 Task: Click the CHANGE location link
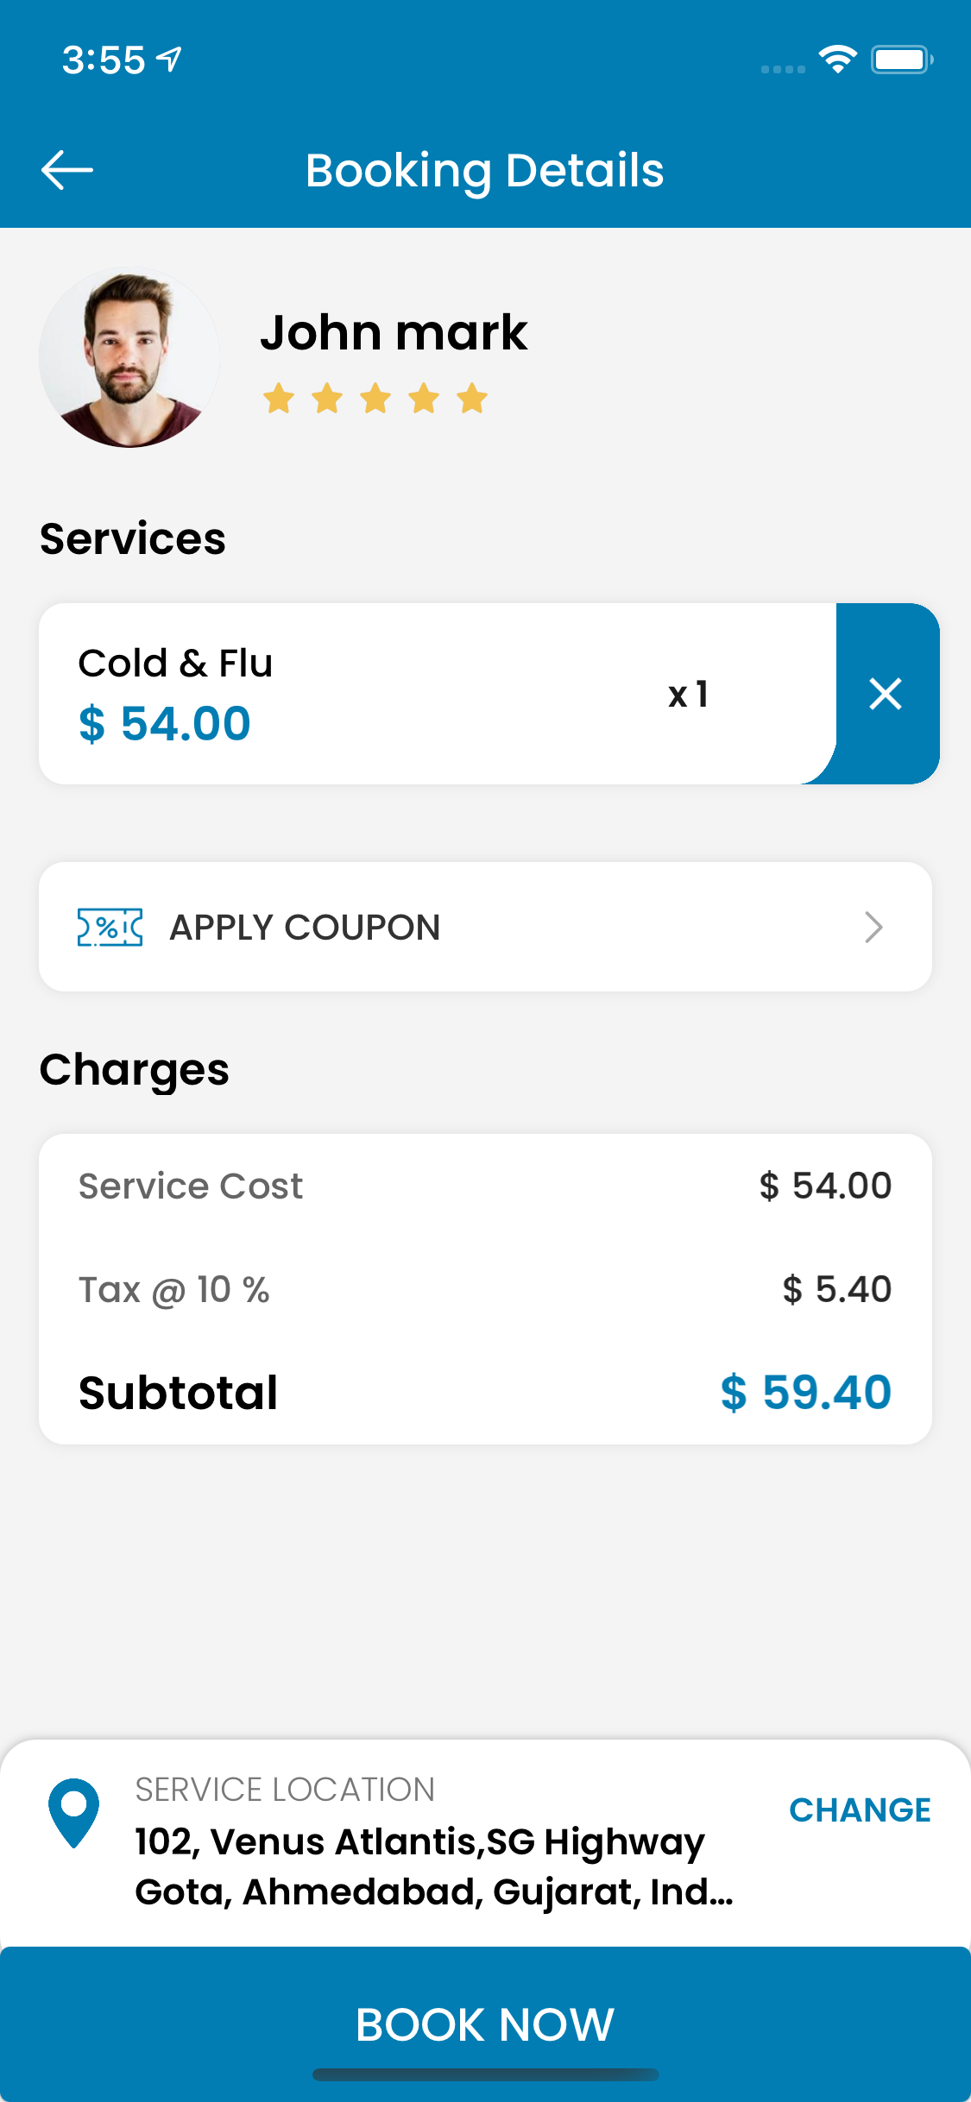[x=860, y=1809]
